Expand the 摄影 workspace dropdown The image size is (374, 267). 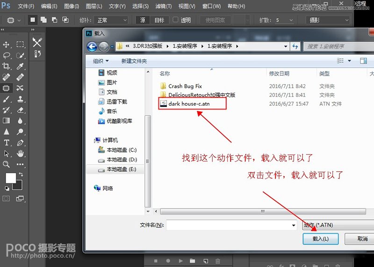pyautogui.click(x=327, y=20)
